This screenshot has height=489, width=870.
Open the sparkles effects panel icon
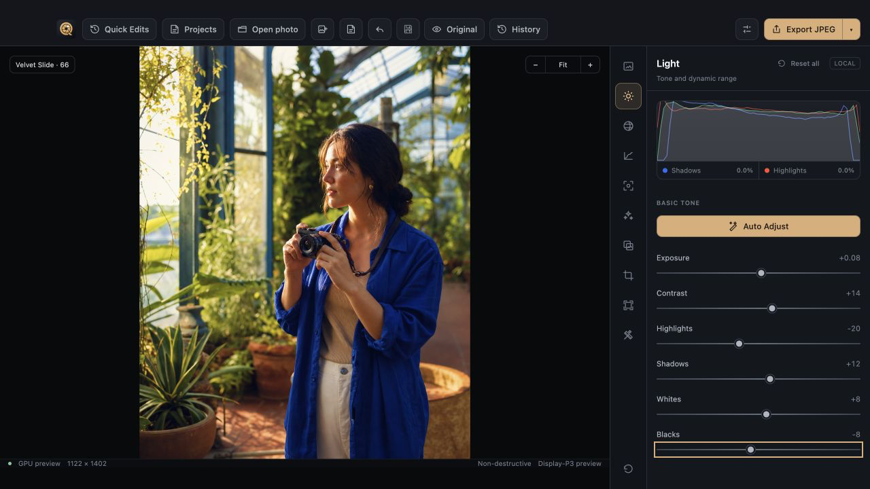(628, 215)
